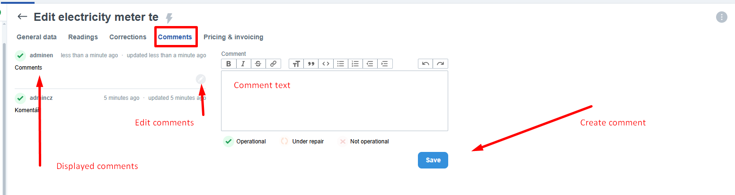The image size is (735, 195).
Task: Open the heading text size tool
Action: coord(296,64)
